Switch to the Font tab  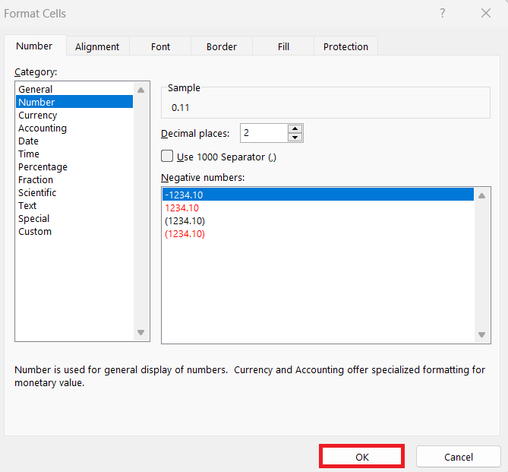(x=160, y=46)
